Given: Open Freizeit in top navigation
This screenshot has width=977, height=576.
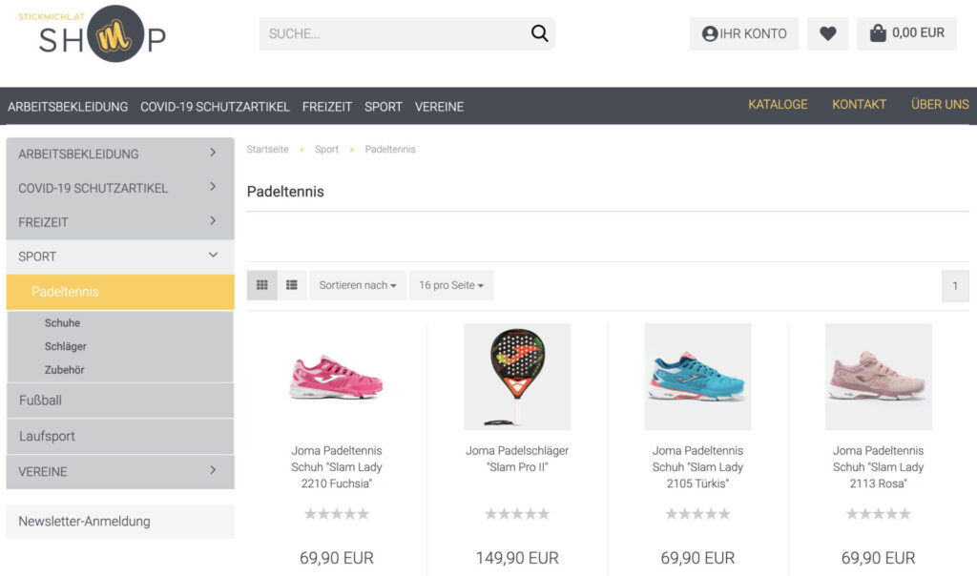Looking at the screenshot, I should [x=327, y=107].
